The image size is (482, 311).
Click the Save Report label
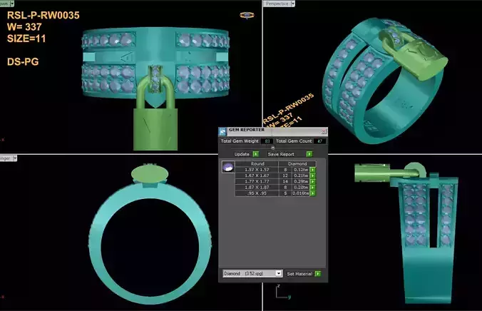[x=281, y=154]
